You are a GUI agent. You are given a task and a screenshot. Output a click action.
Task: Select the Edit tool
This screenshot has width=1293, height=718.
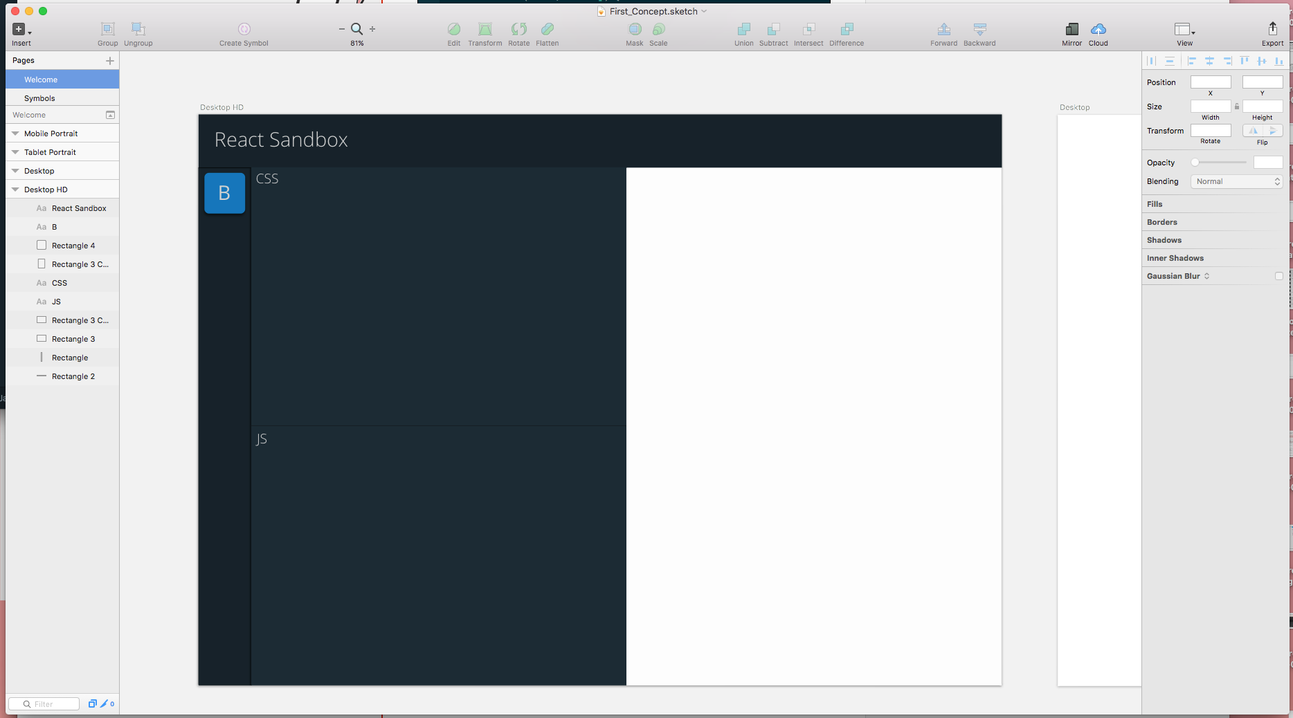tap(454, 29)
